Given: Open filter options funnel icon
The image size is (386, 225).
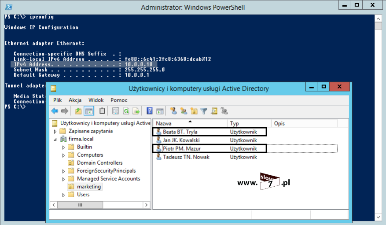Looking at the screenshot, I should pyautogui.click(x=204, y=111).
